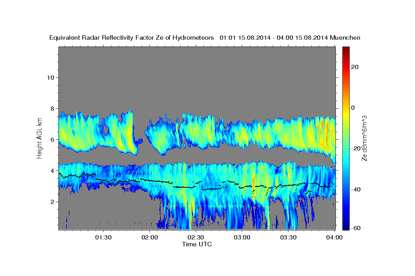The height and width of the screenshot is (276, 415).
Task: Click the colorbar value -60
Action: click(x=355, y=228)
